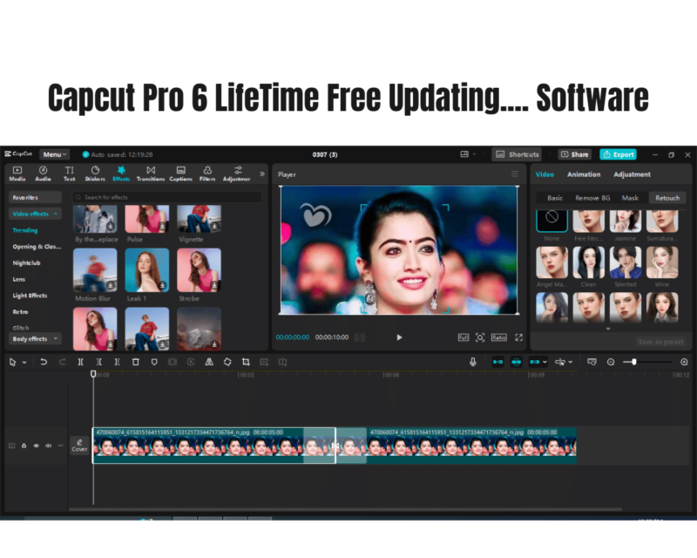The image size is (697, 558).
Task: Click the zoom in timeline icon
Action: click(x=684, y=362)
